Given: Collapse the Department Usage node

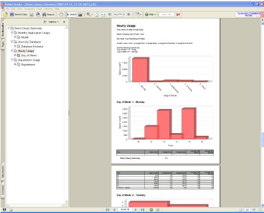Looking at the screenshot, I should click(x=12, y=60).
